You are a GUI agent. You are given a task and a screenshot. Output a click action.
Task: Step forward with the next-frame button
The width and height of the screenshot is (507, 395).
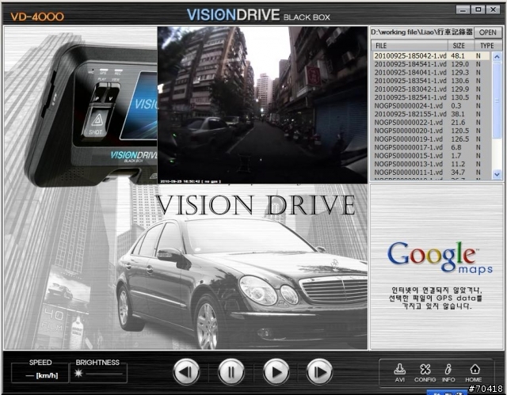click(319, 372)
